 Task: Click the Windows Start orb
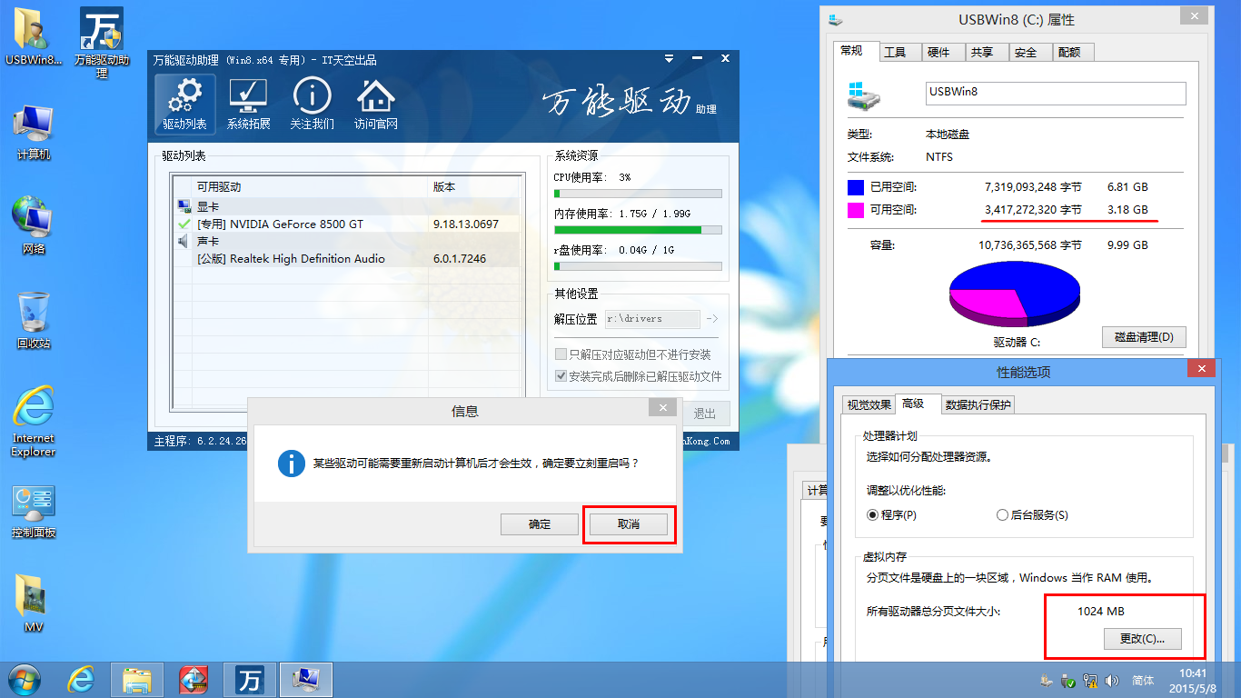(x=24, y=679)
